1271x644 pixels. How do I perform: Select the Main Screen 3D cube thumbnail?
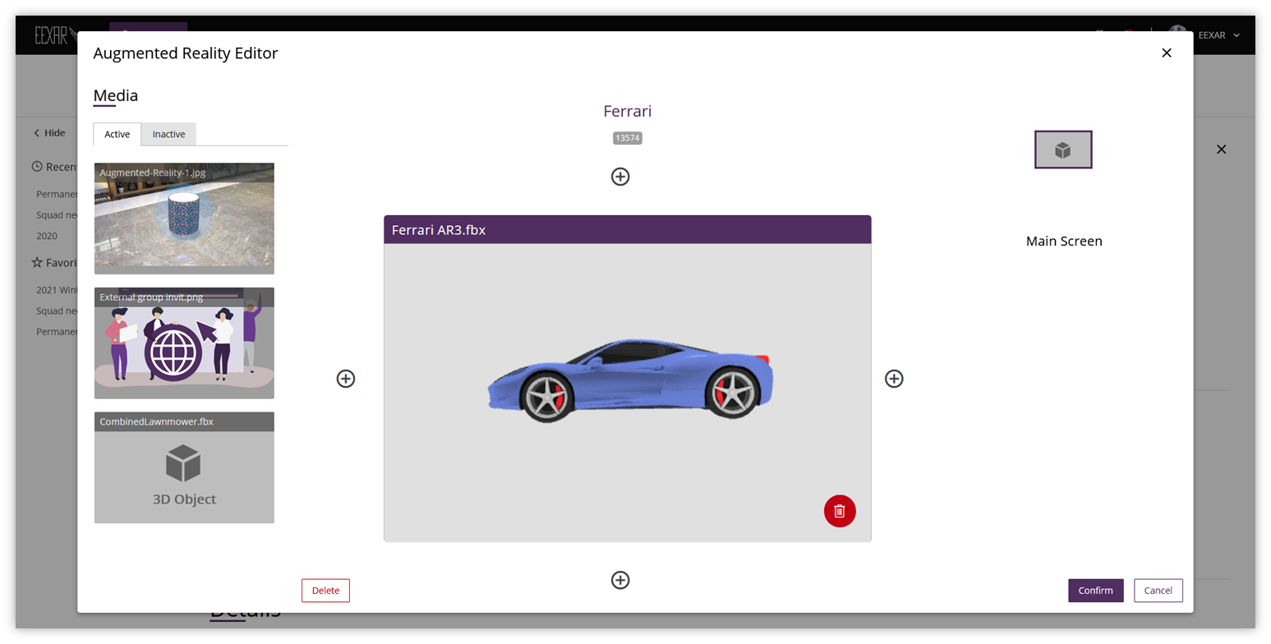pos(1063,149)
